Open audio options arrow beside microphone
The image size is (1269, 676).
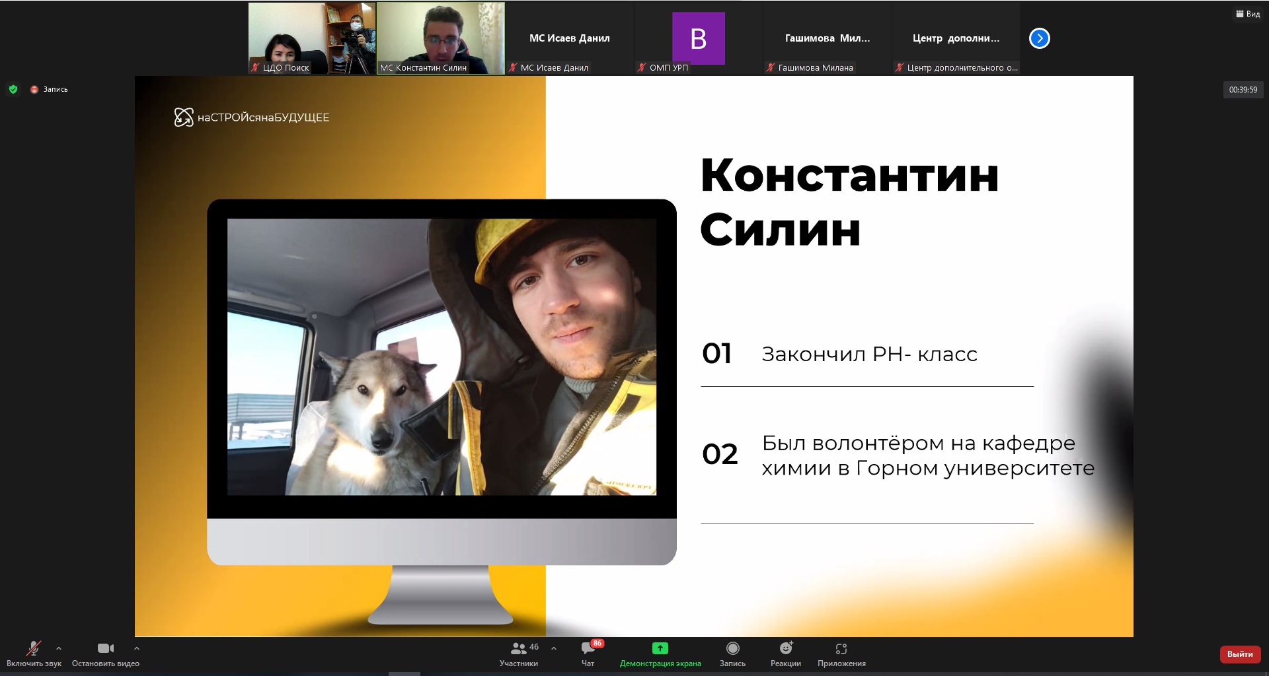click(59, 648)
